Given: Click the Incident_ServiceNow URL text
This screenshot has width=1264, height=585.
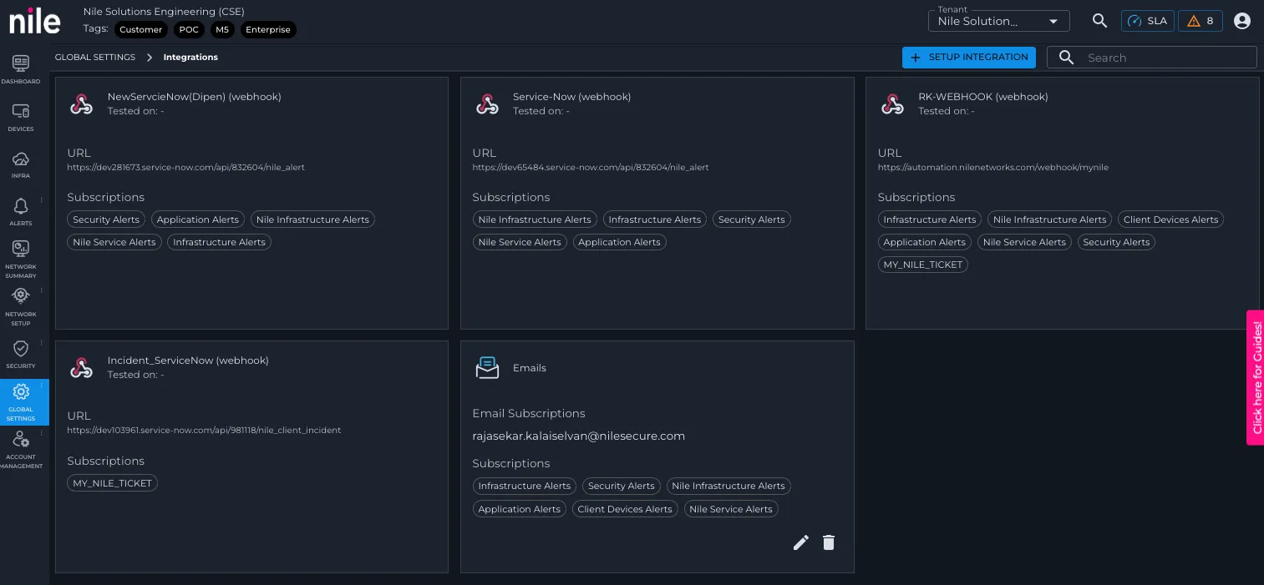Looking at the screenshot, I should [x=204, y=431].
